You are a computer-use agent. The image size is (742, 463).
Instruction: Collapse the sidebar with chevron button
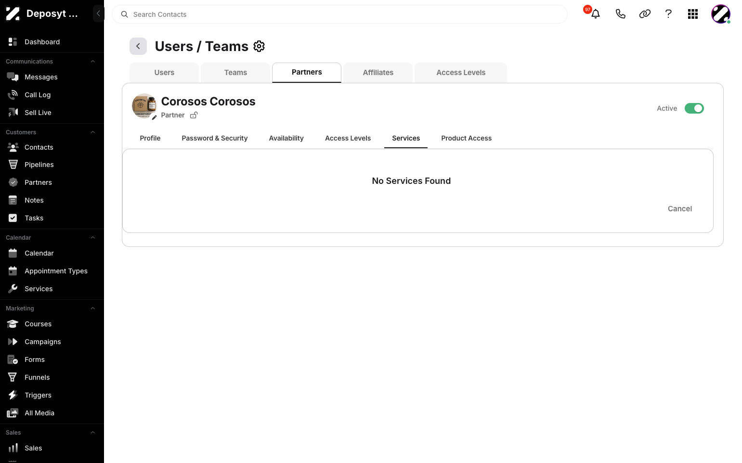click(x=98, y=13)
